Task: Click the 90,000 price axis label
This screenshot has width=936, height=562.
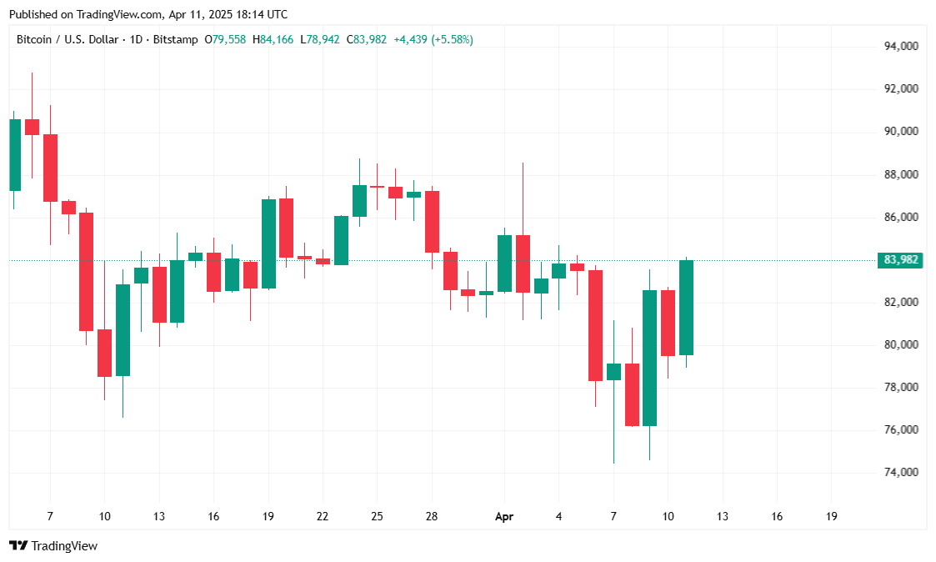Action: [901, 132]
